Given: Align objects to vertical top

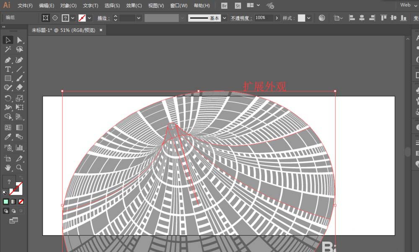Looking at the screenshot, I should pos(384,18).
